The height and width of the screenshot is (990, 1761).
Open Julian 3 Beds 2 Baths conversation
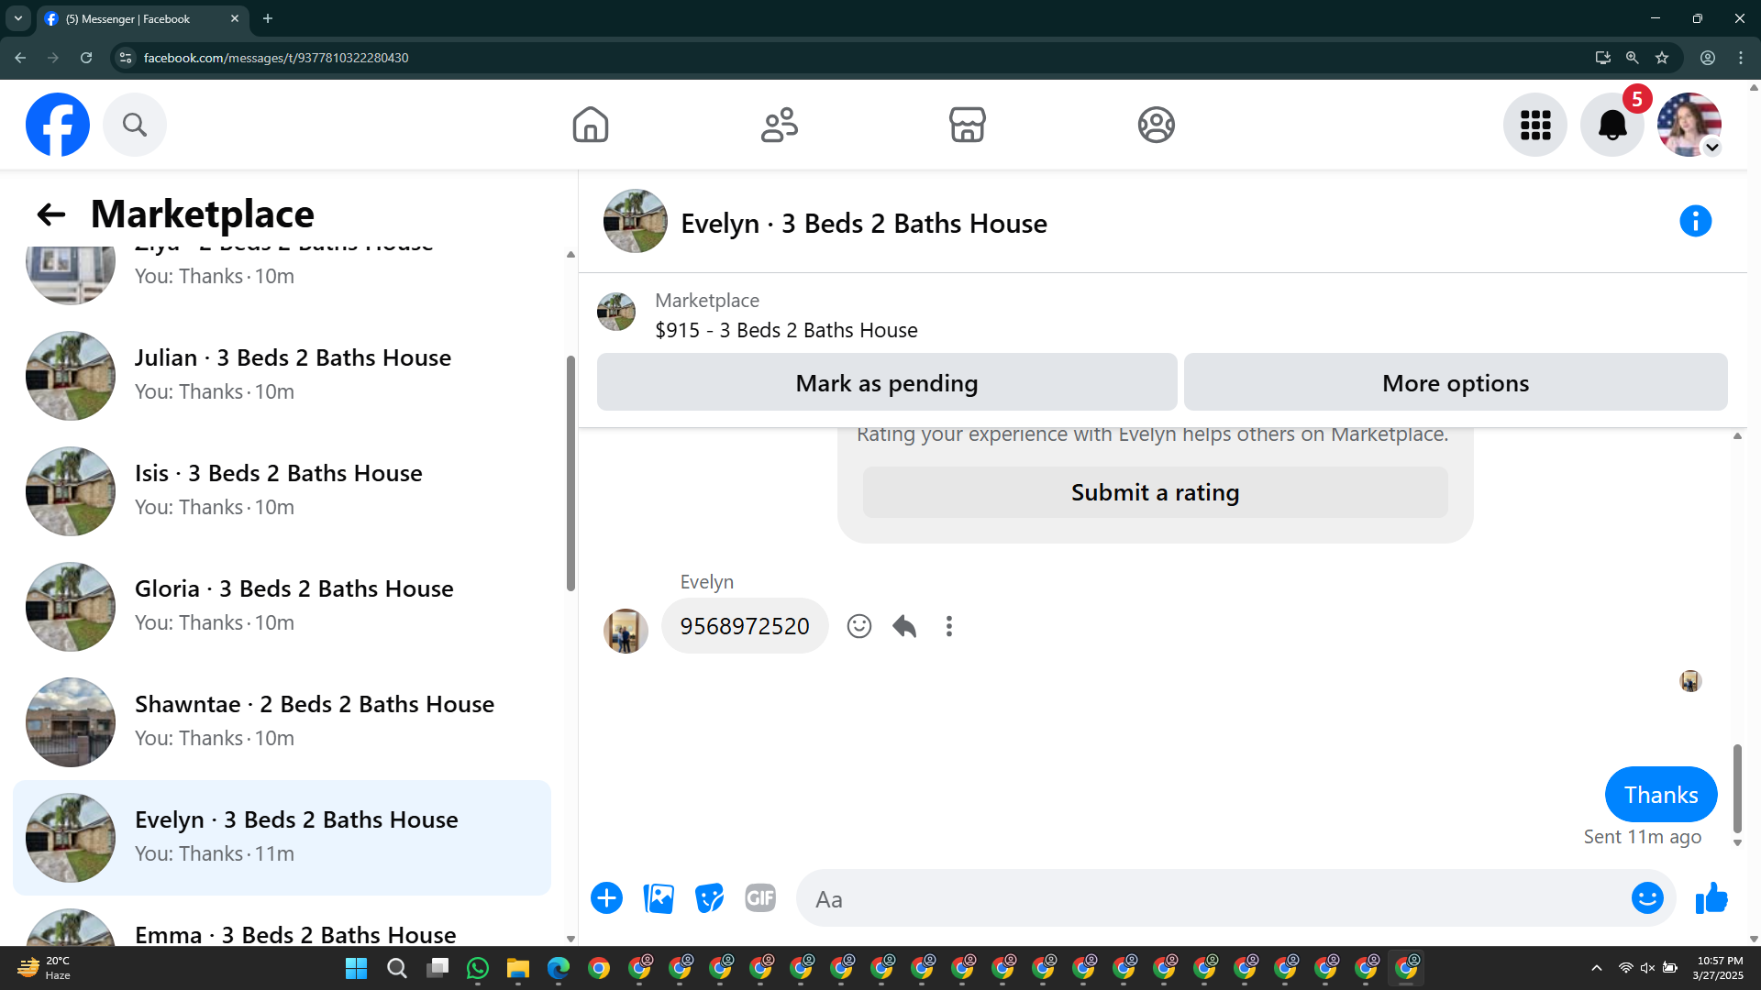tap(282, 376)
